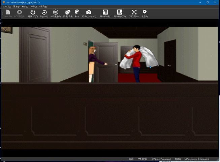Click the game display area
Screen dimensions: 220x162
click(109, 88)
